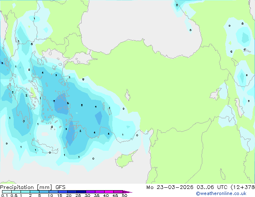Click the legend label '20'
Screen dimensions: 255x197
pos(69,195)
